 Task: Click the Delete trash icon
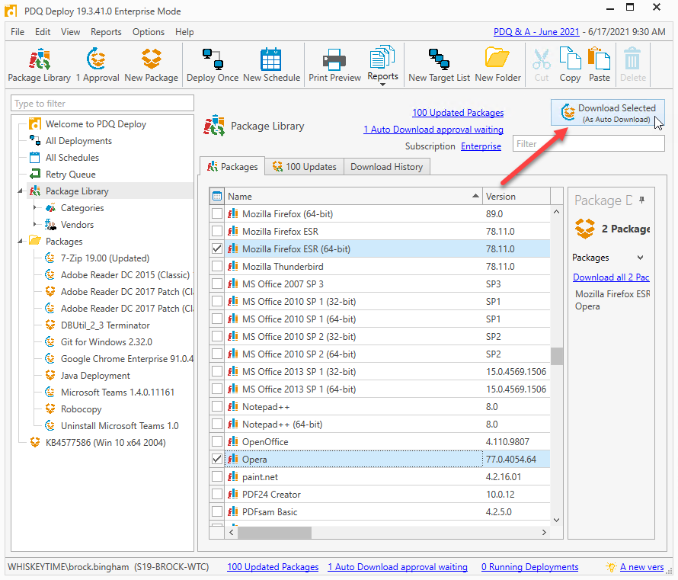[x=632, y=65]
